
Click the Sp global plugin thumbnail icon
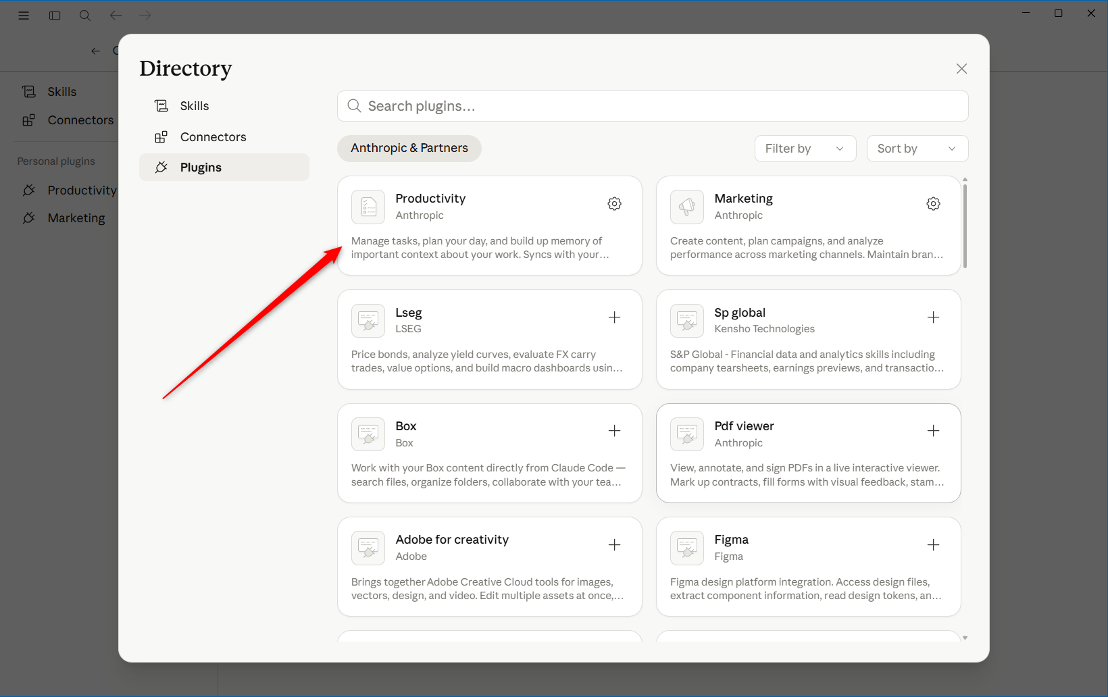point(687,320)
